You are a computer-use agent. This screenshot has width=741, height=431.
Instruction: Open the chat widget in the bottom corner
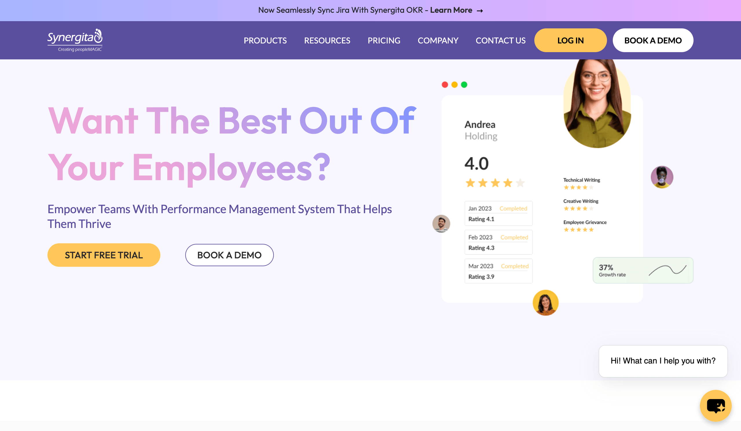click(x=716, y=406)
